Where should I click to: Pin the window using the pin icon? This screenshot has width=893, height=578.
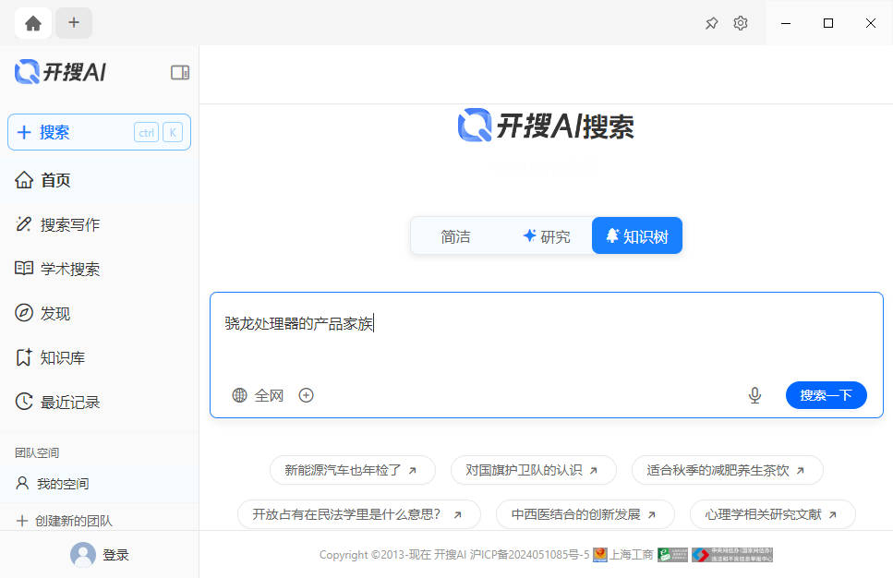711,23
